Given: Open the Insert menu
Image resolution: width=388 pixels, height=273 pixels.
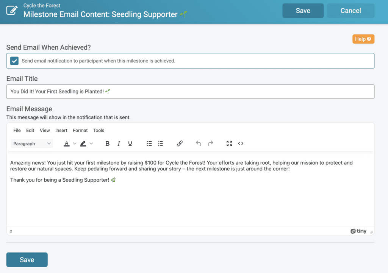Looking at the screenshot, I should pyautogui.click(x=61, y=130).
